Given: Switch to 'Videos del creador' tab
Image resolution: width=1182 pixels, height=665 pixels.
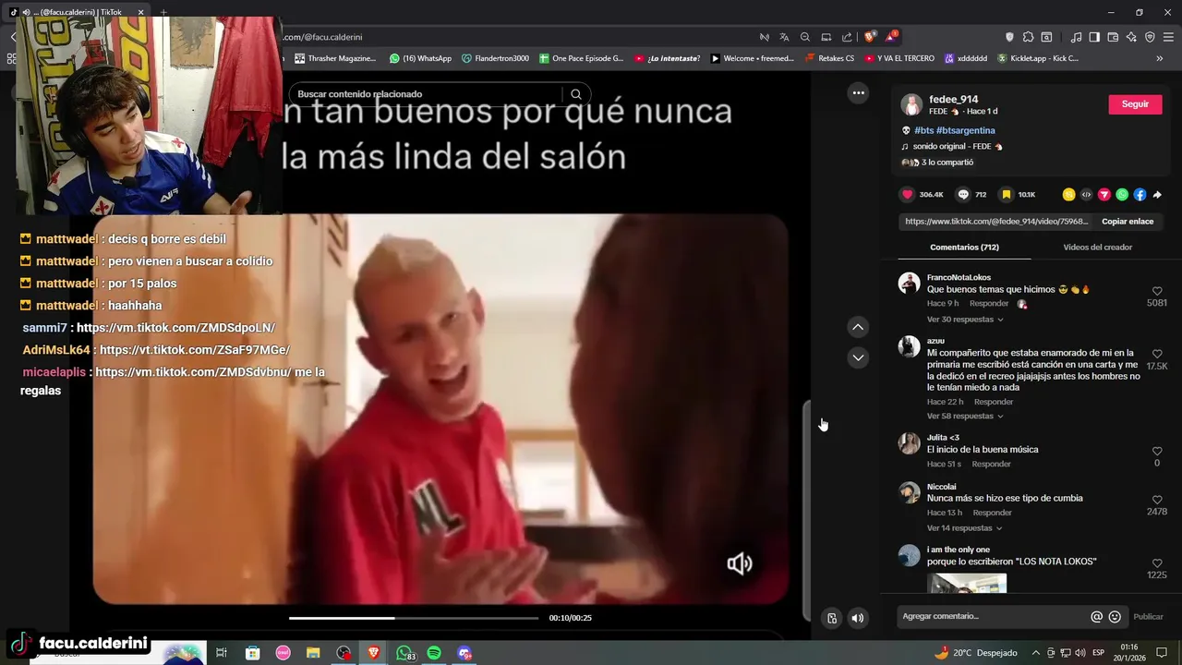Looking at the screenshot, I should tap(1097, 248).
